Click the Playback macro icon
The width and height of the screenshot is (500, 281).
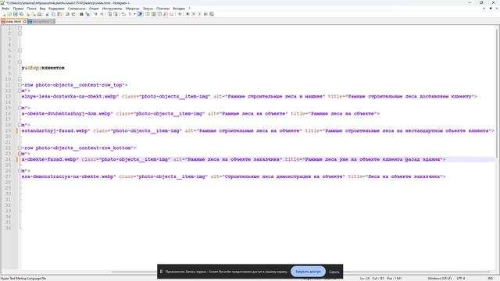[x=200, y=14]
